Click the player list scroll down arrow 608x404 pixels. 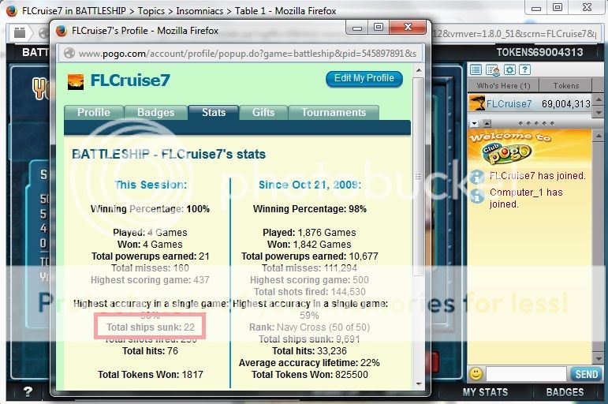[x=599, y=113]
